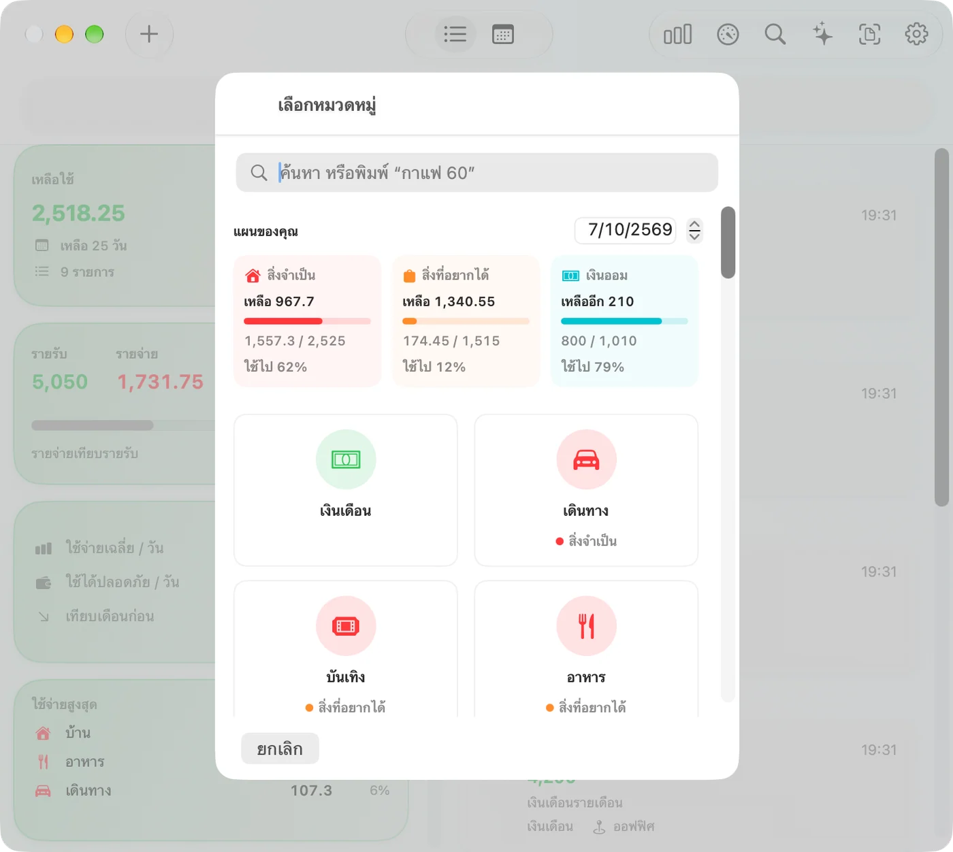This screenshot has width=953, height=852.
Task: Click the date stepper arrows
Action: point(694,230)
